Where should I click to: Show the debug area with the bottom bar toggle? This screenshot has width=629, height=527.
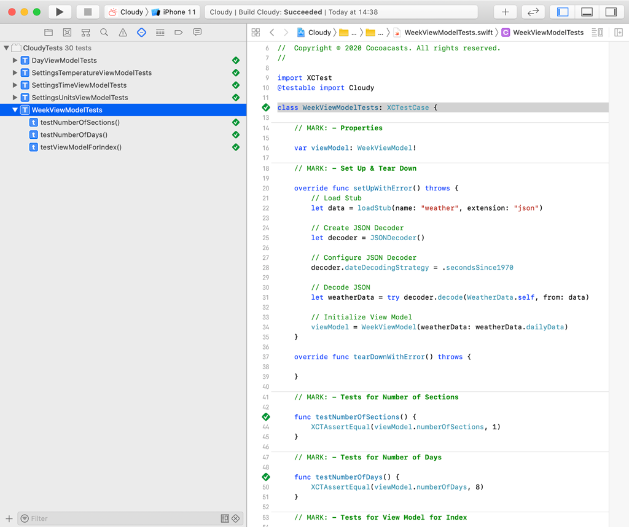point(586,11)
